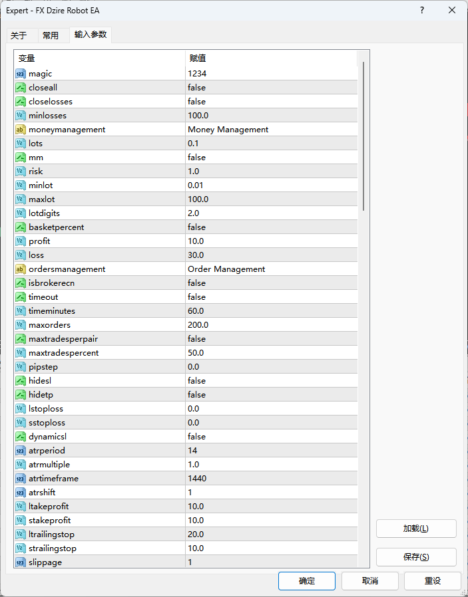This screenshot has height=597, width=468.
Task: Click the integer icon beside magic
Action: pos(20,74)
